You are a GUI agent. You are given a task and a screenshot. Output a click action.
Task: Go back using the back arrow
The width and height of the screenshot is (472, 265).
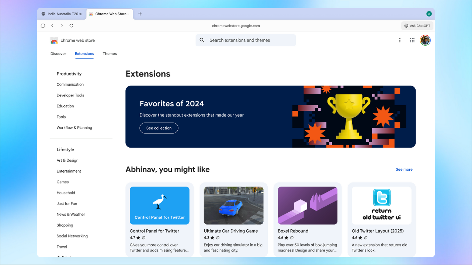tap(52, 26)
